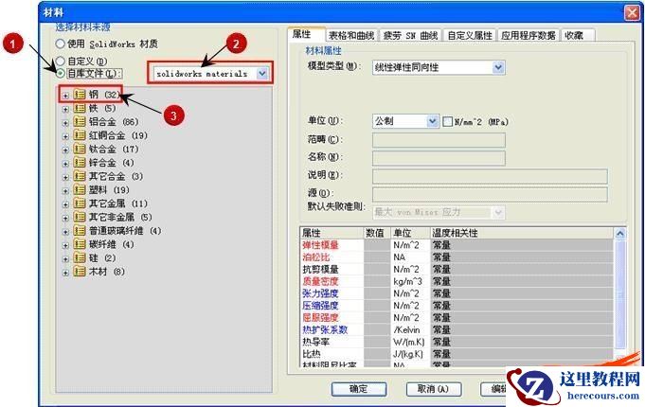Select the 自定义 radio option
Viewport: 645px width, 407px height.
[60, 62]
